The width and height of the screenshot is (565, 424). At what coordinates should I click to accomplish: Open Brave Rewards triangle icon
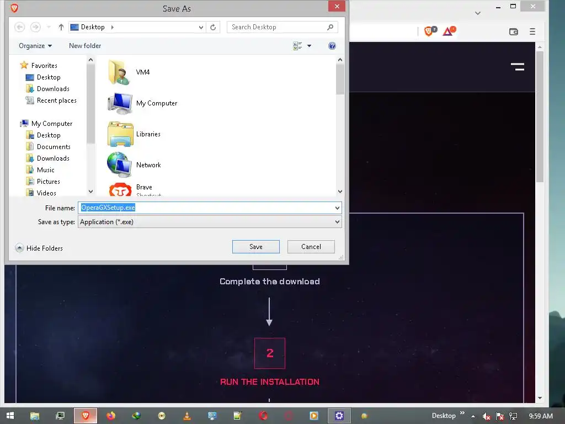coord(449,31)
